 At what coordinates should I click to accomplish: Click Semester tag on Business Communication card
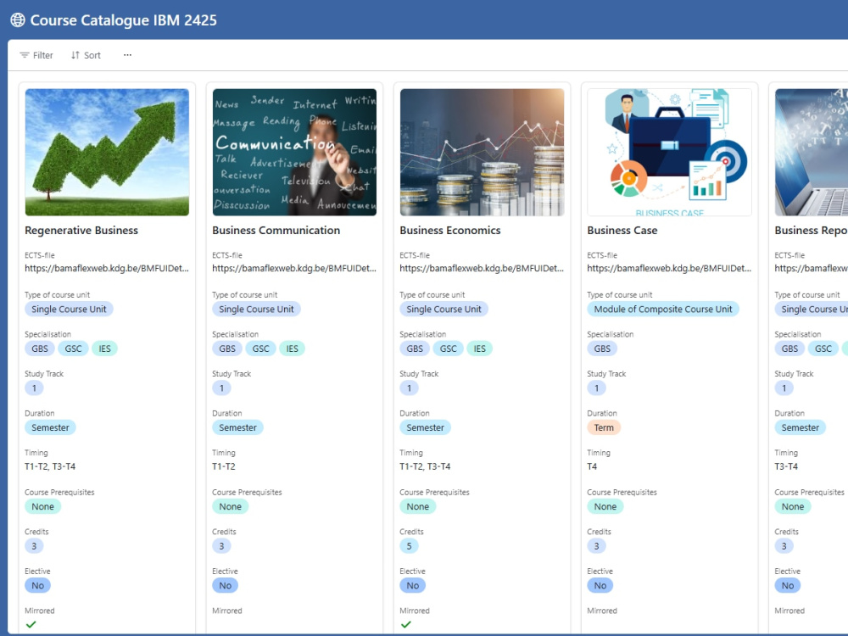tap(238, 427)
